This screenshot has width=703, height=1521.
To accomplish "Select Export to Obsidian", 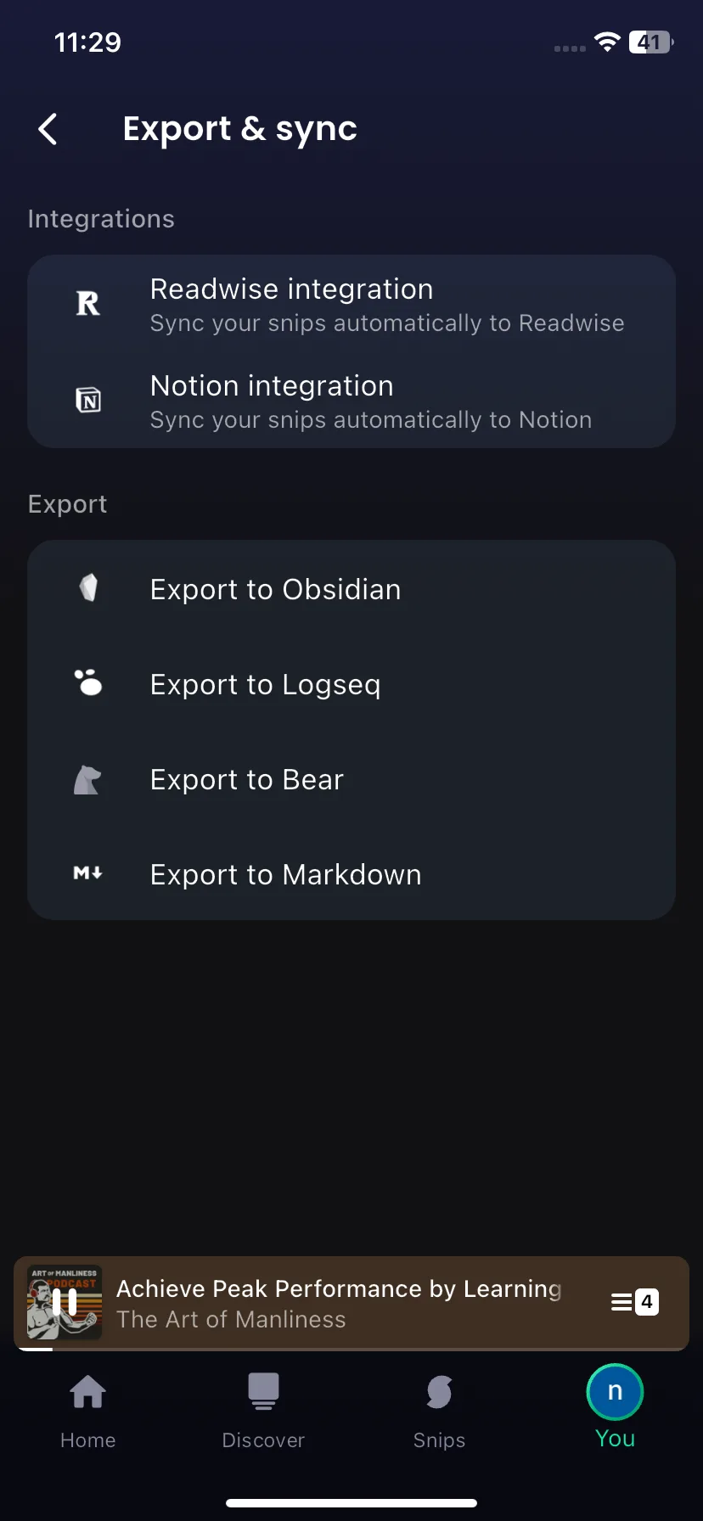I will pyautogui.click(x=351, y=589).
